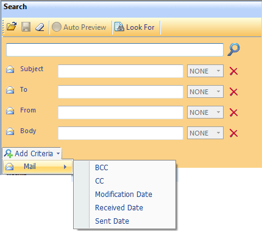Click the Look For button
Viewport: 262px width, 231px height.
coord(135,27)
